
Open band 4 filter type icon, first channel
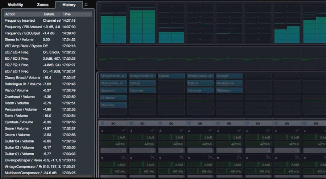point(124,131)
